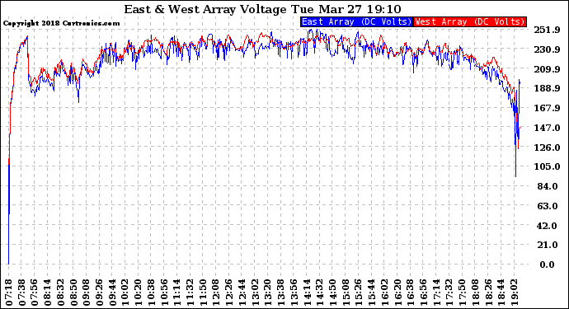Click the 12:44 time label
The image size is (569, 309).
click(242, 293)
